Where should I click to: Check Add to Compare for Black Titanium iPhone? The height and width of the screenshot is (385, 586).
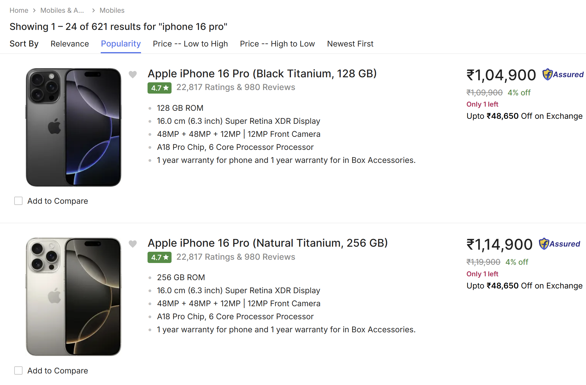(18, 201)
